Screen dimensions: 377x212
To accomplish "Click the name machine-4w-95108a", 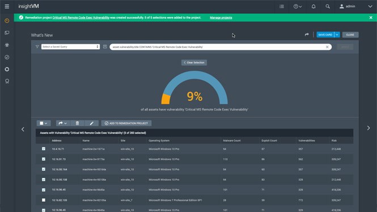I will click(94, 180).
